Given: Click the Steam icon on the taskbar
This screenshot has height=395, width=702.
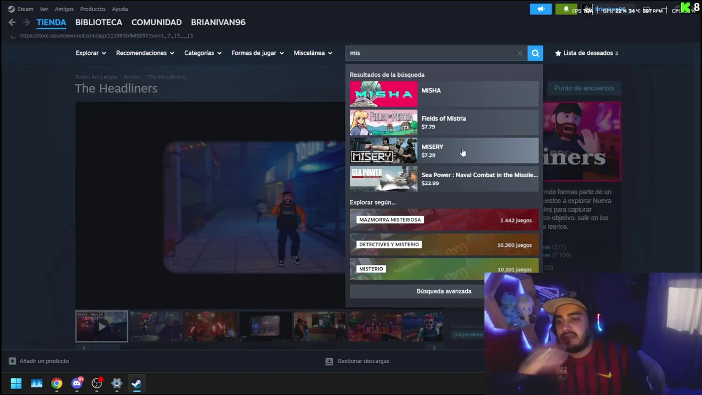Looking at the screenshot, I should point(137,383).
